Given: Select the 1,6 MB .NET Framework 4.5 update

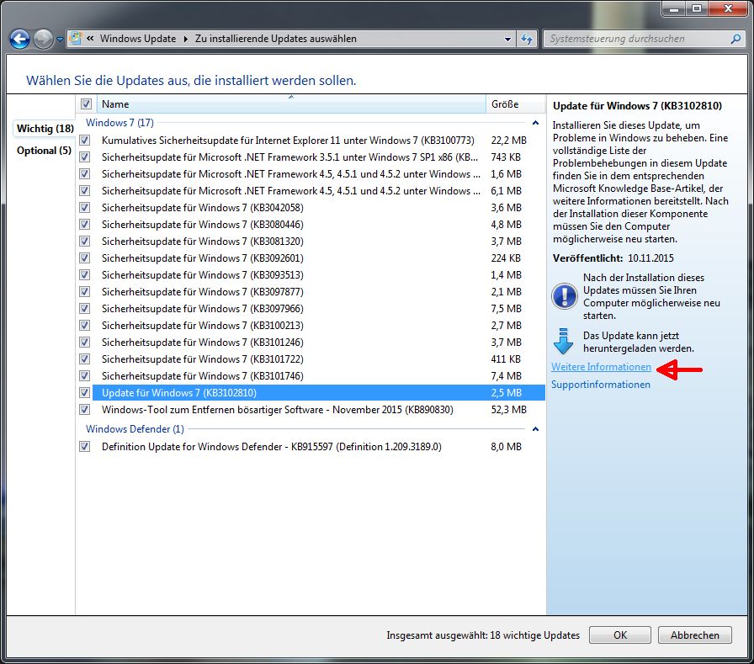Looking at the screenshot, I should (318, 174).
